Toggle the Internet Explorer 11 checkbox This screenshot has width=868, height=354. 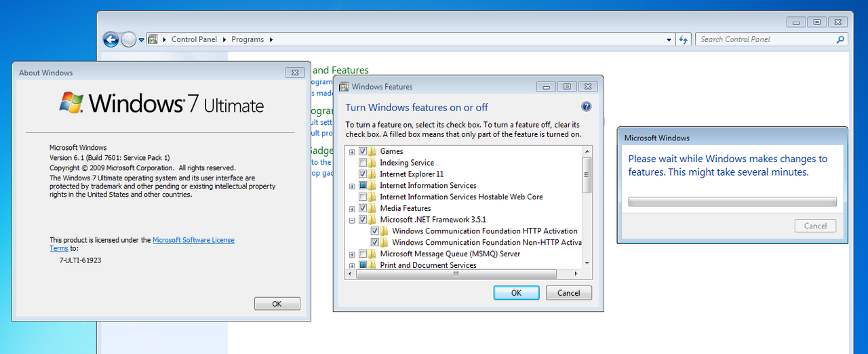363,174
